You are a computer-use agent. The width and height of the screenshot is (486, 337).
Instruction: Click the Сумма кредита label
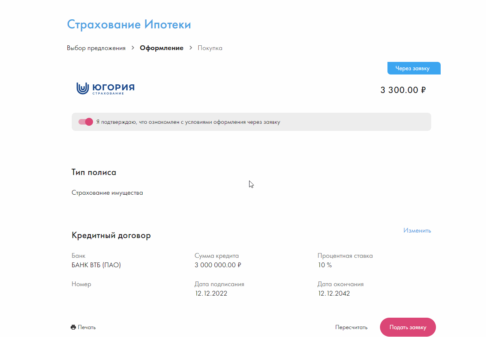pos(217,256)
